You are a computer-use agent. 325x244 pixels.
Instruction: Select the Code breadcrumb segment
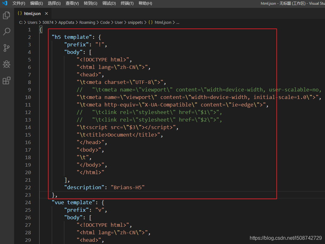pos(105,22)
